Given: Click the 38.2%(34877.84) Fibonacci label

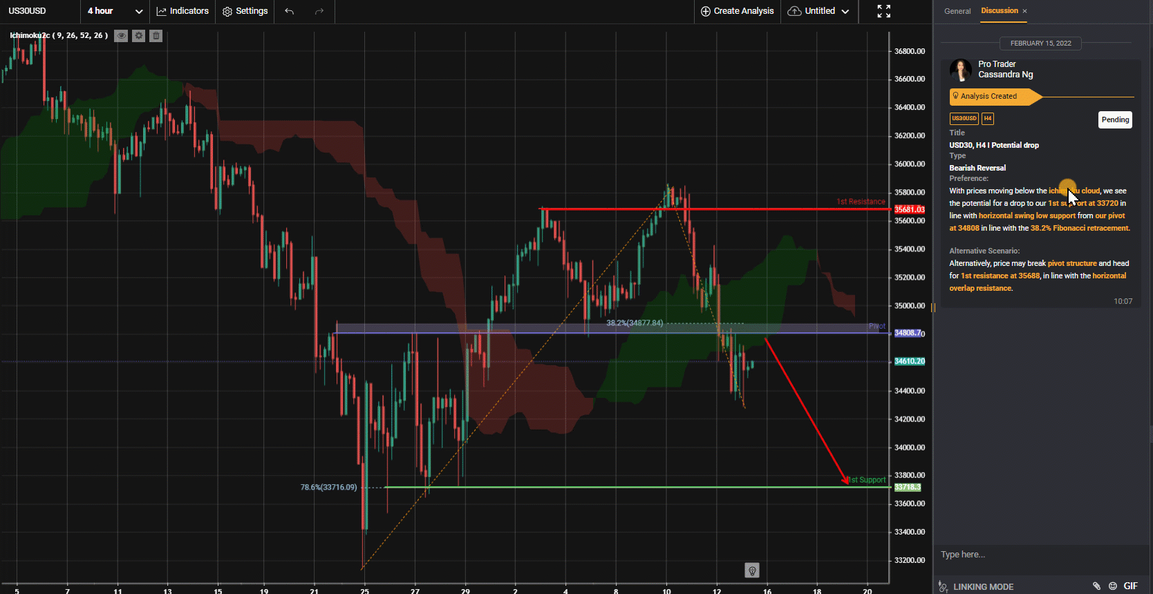Looking at the screenshot, I should pos(635,323).
